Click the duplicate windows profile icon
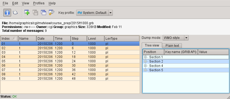This screenshot has width=230, height=99. pyautogui.click(x=43, y=13)
